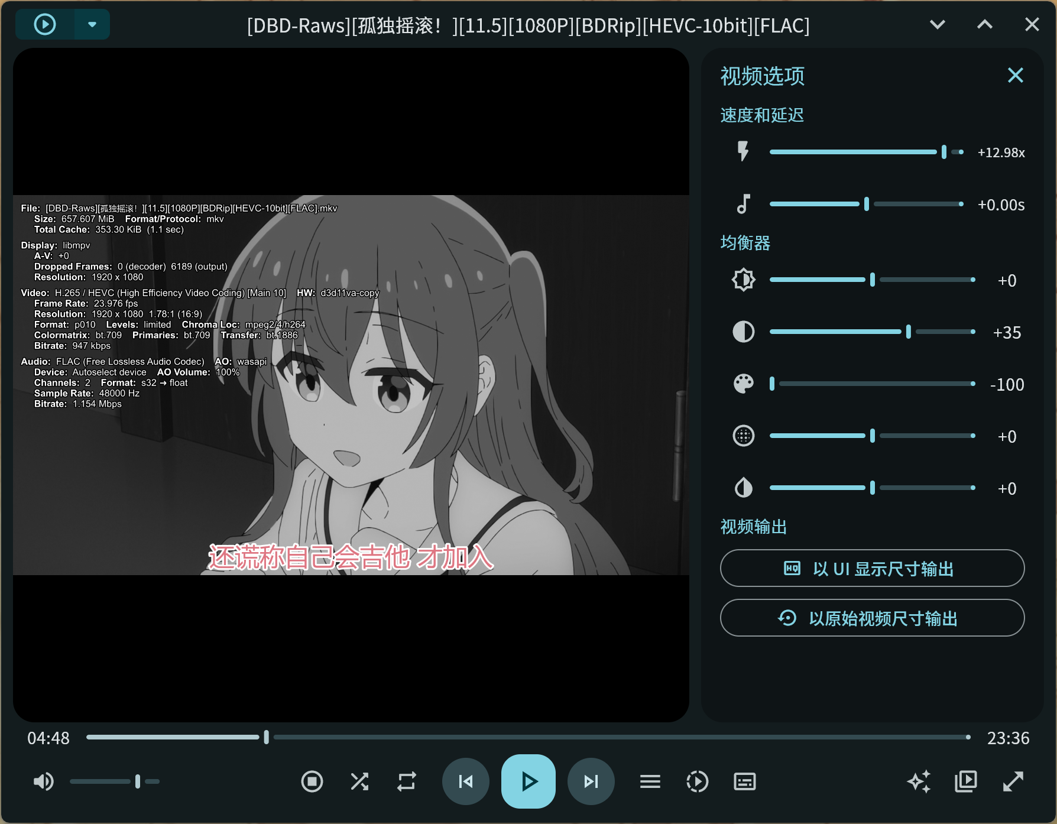
Task: Open the dropdown arrow beside the title play icon
Action: click(92, 24)
